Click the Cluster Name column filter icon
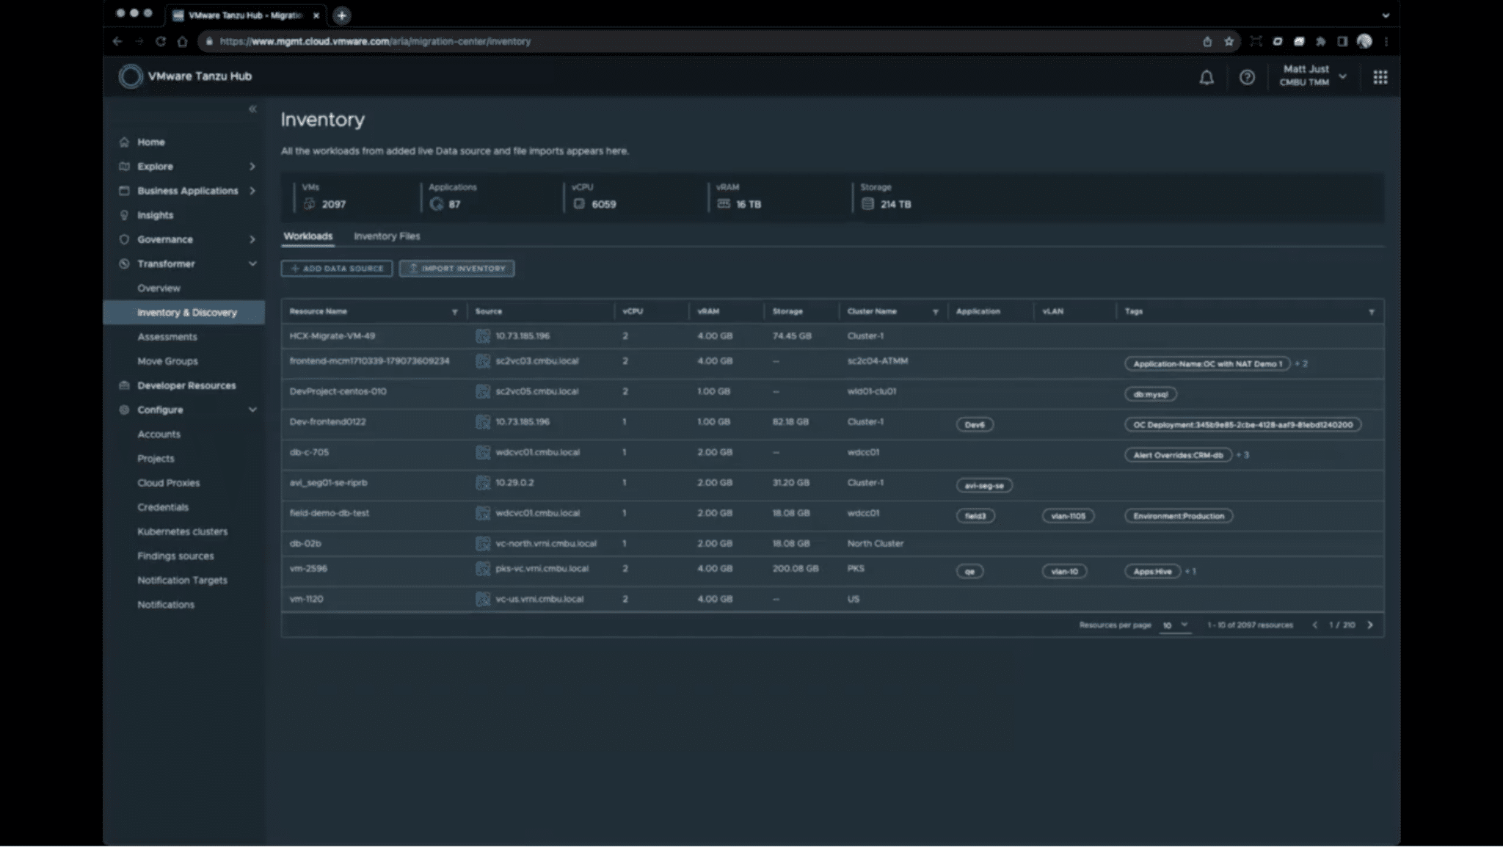Screen dimensions: 1503x847 [x=935, y=312]
